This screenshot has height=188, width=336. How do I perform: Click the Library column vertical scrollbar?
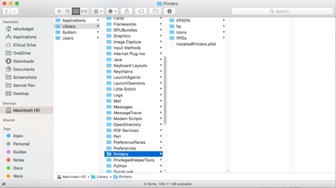[x=165, y=90]
